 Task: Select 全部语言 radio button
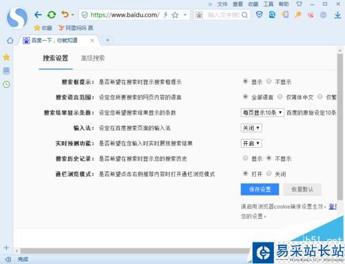(246, 97)
